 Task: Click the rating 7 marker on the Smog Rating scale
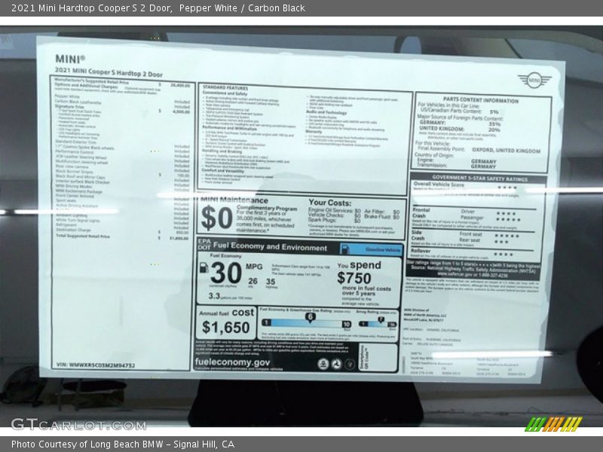point(381,319)
